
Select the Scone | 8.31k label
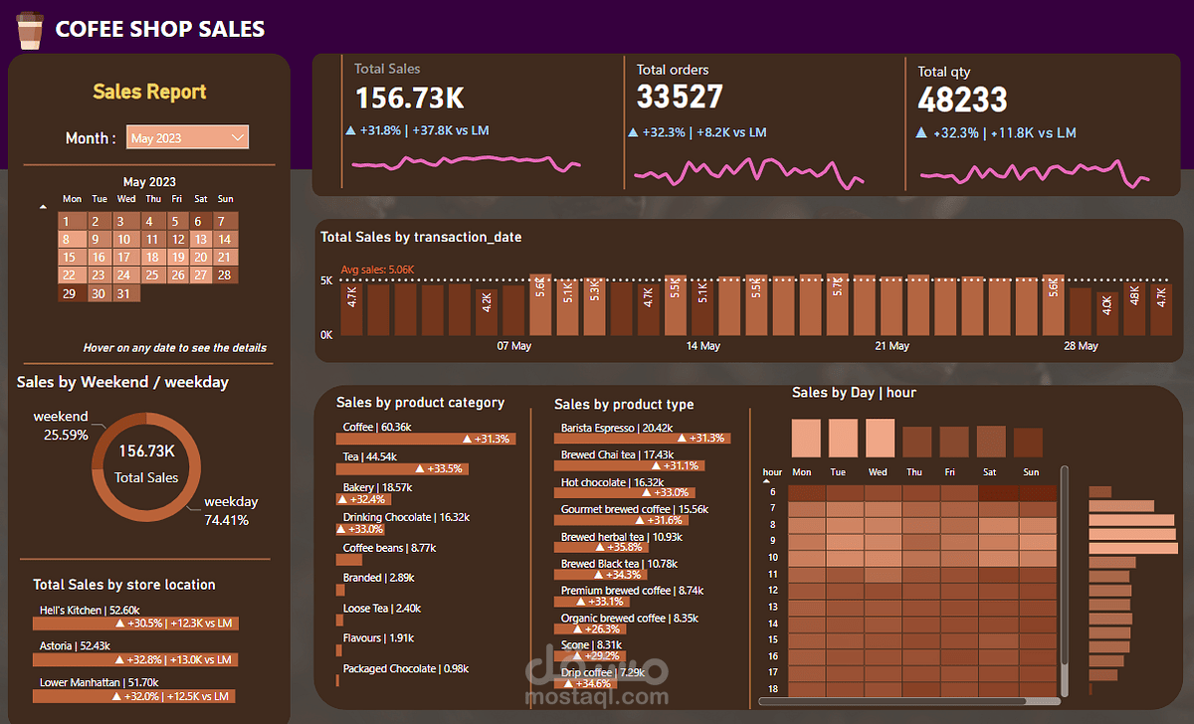(x=592, y=644)
